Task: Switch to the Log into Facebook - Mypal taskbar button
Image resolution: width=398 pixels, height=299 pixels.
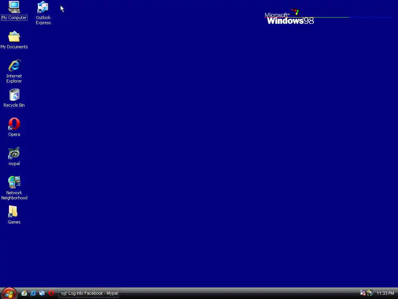Action: point(89,293)
